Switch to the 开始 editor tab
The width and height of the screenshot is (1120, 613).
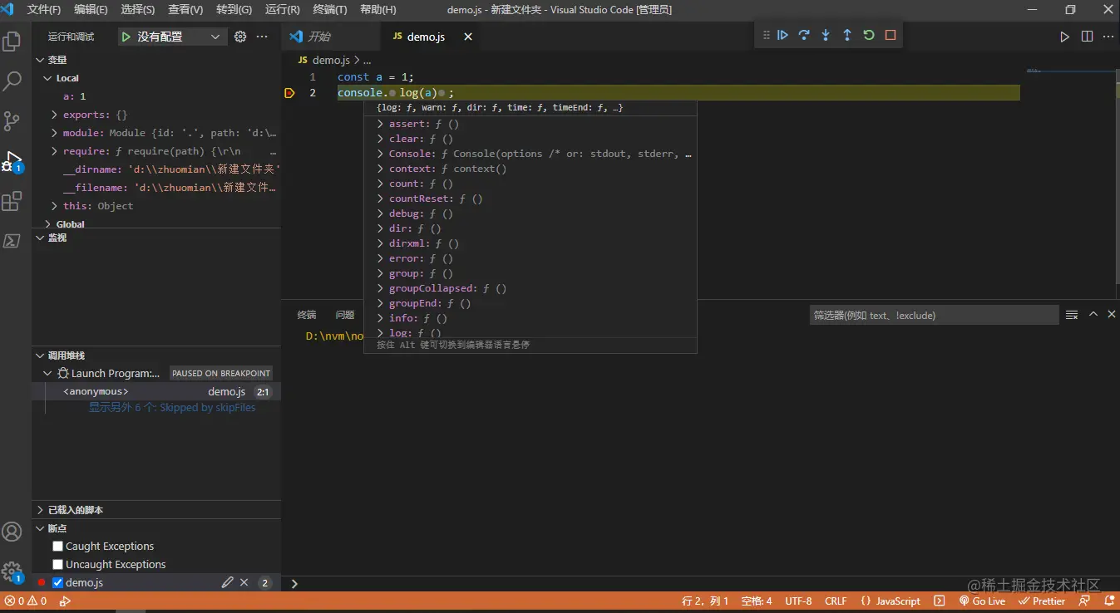[318, 37]
